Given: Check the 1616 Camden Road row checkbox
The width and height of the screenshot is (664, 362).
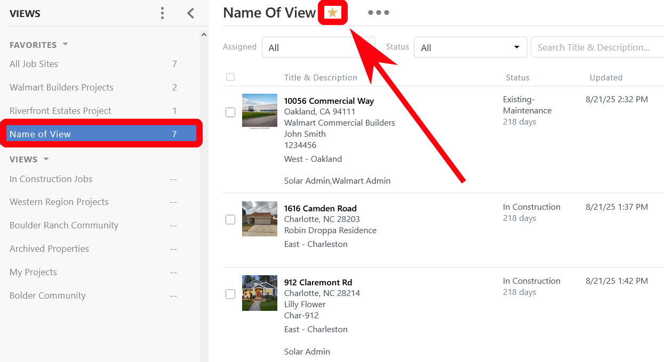Looking at the screenshot, I should (x=230, y=220).
